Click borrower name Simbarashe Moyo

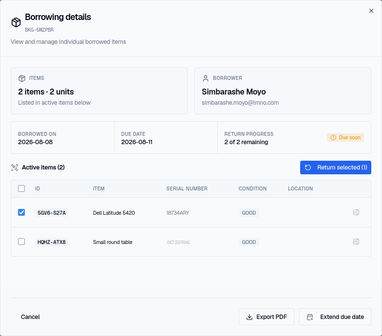233,92
